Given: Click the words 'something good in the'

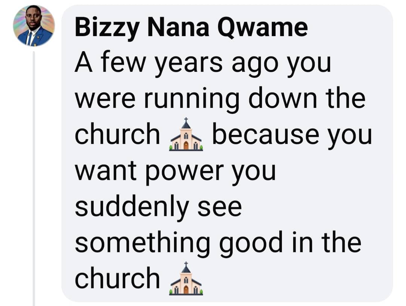Looking at the screenshot, I should tap(218, 242).
